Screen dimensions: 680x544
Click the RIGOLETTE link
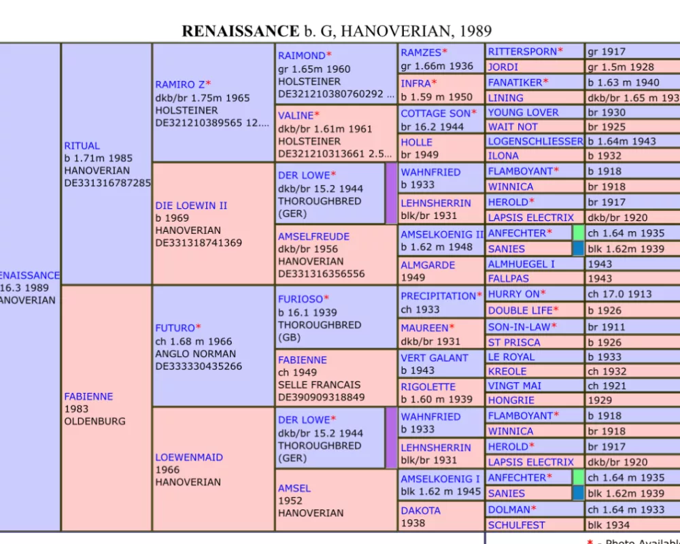[428, 388]
